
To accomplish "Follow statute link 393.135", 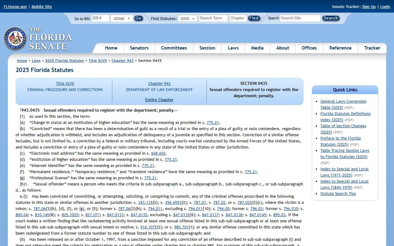I will tap(145, 203).
